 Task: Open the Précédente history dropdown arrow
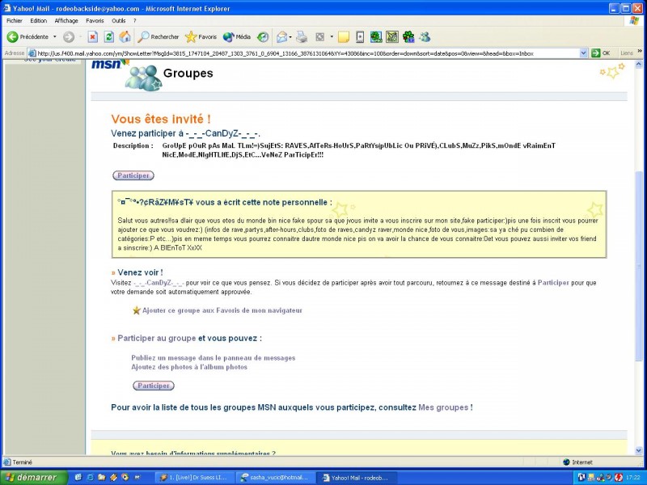[x=54, y=37]
